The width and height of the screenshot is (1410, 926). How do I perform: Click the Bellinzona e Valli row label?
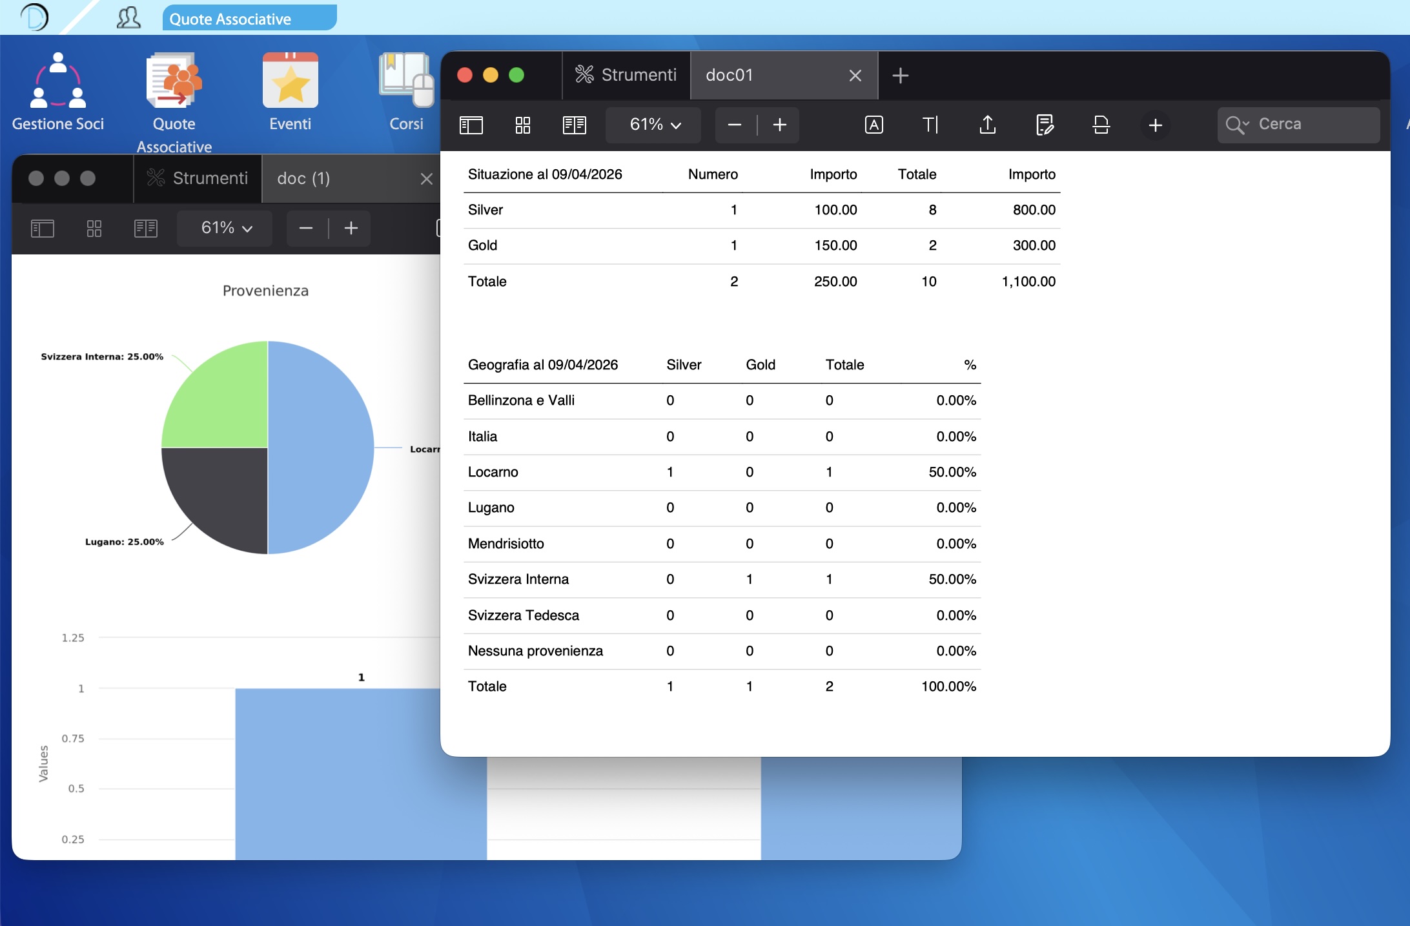521,400
